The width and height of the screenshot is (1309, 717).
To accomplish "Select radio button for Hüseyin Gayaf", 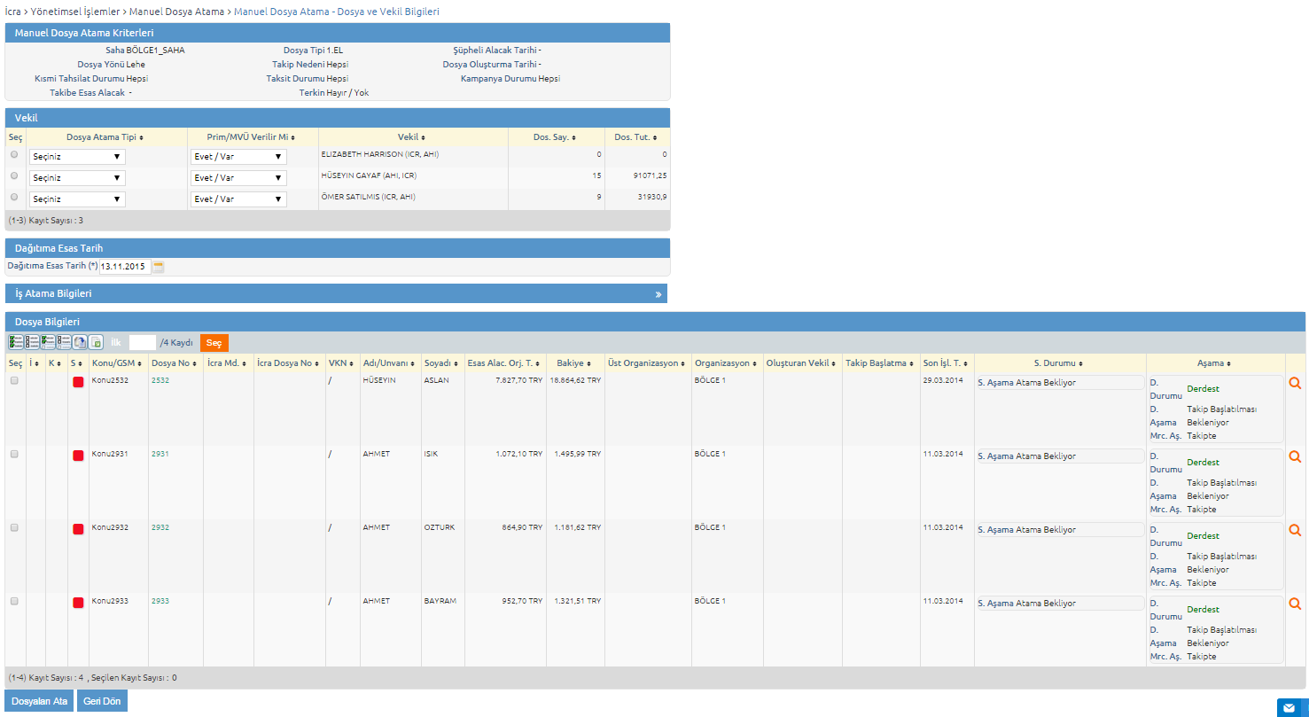I will pyautogui.click(x=14, y=175).
